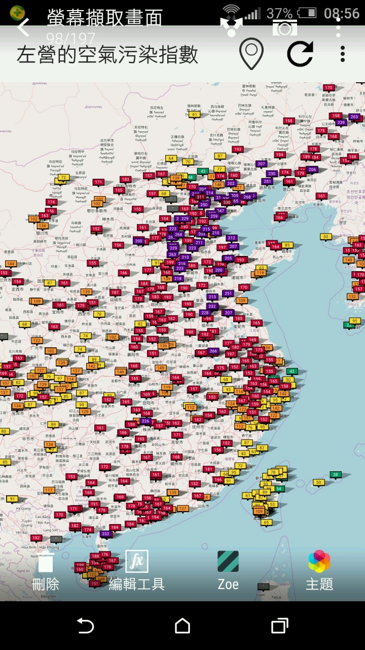Tap the 08:56 clock in status bar
The image size is (365, 650).
pyautogui.click(x=342, y=13)
